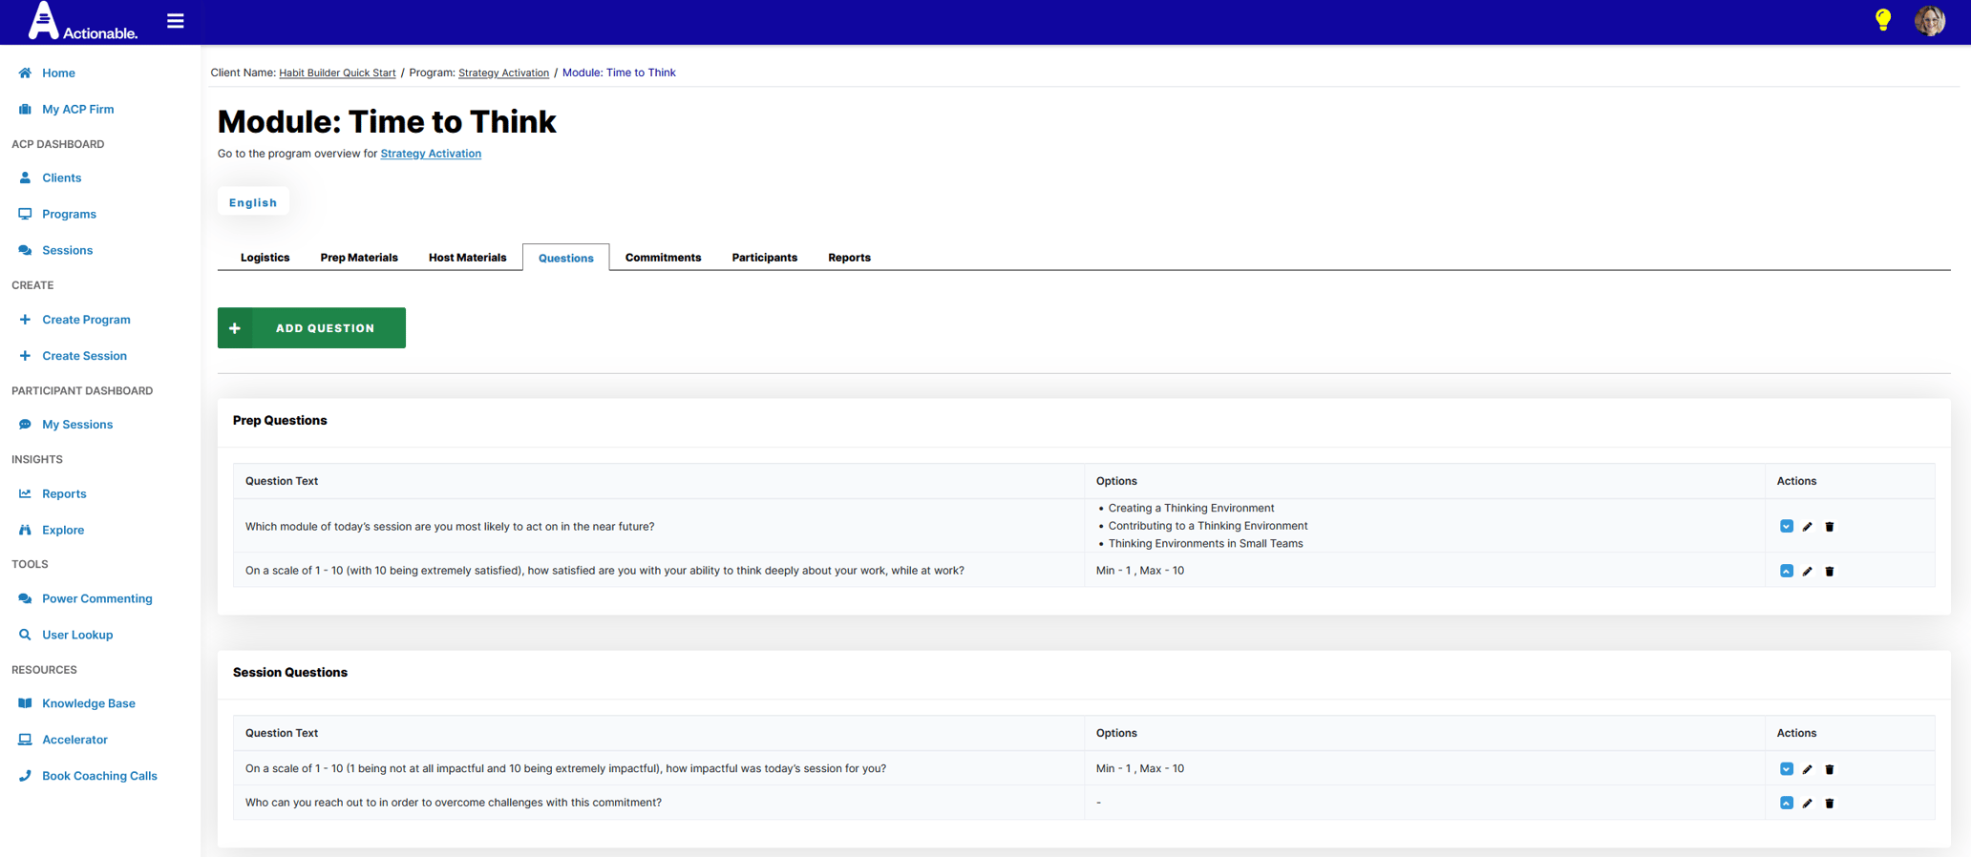Image resolution: width=1971 pixels, height=857 pixels.
Task: Edit the 'how impactful' session question
Action: pyautogui.click(x=1807, y=769)
